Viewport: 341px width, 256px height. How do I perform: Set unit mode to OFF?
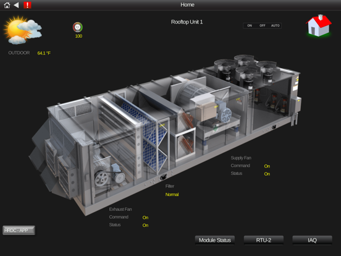pyautogui.click(x=263, y=25)
